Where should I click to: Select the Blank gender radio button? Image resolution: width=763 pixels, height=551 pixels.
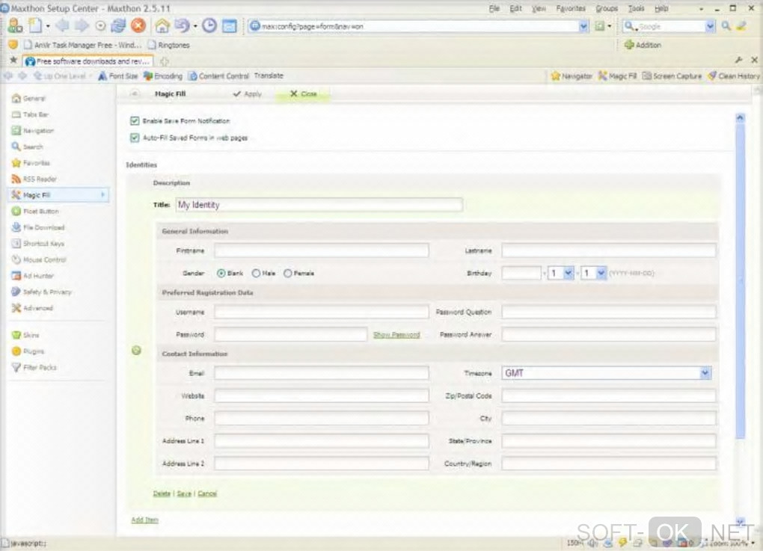(x=221, y=274)
